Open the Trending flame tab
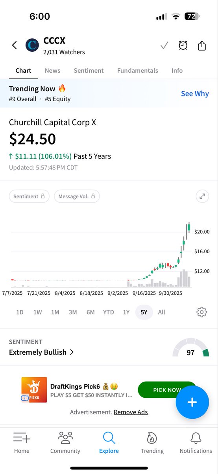This screenshot has height=474, width=218. click(152, 442)
